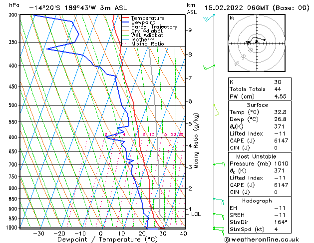314x243 pixels.
Task: Click the CAPE (J) value 6147 under Surface
Action: 280,141
